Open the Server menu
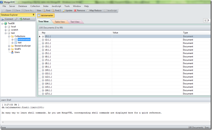 [12, 6]
